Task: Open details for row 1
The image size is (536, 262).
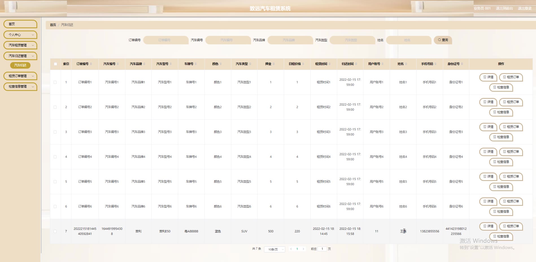Action: [x=488, y=77]
